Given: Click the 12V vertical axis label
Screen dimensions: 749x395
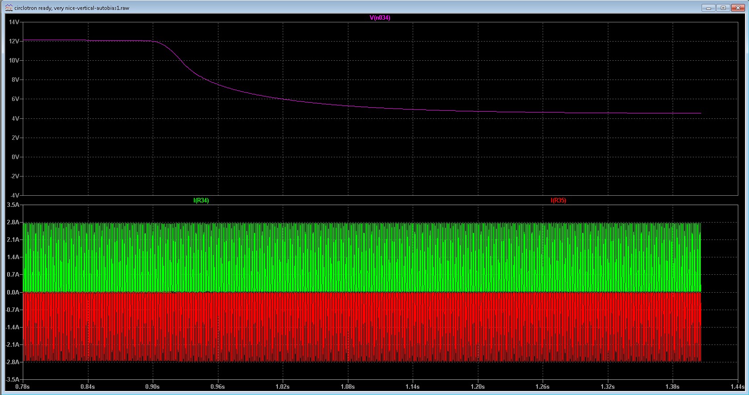Looking at the screenshot, I should [14, 41].
